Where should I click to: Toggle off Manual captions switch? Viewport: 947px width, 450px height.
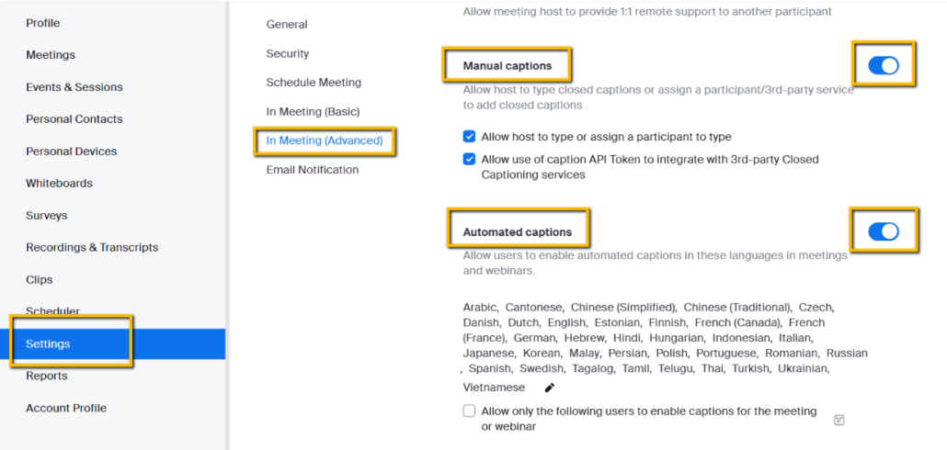pyautogui.click(x=884, y=66)
